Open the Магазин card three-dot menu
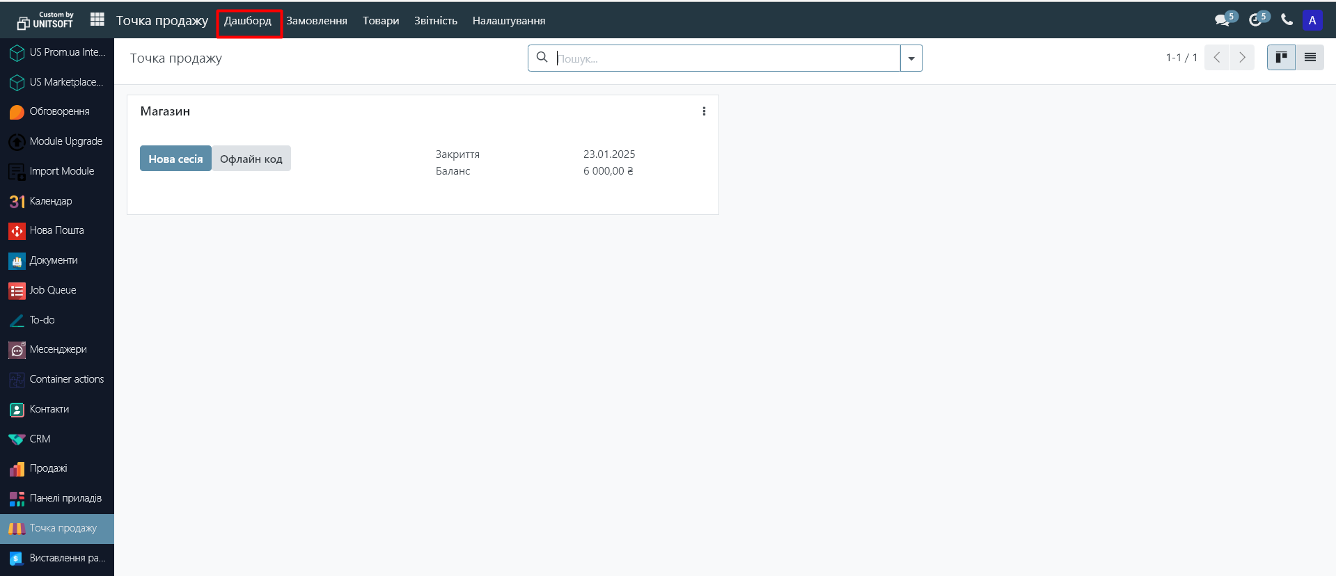This screenshot has height=576, width=1336. point(704,111)
